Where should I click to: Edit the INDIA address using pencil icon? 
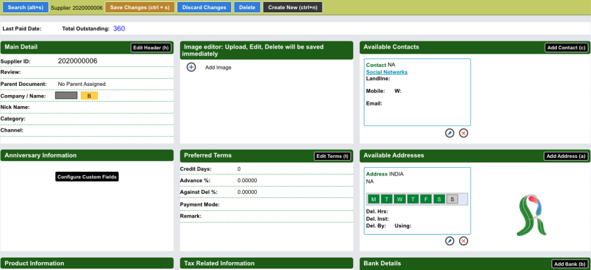coord(450,241)
